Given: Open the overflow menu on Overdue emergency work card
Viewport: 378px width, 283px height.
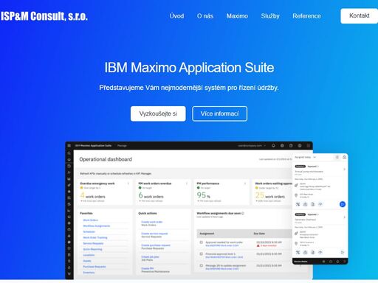Looking at the screenshot, I should pos(128,184).
